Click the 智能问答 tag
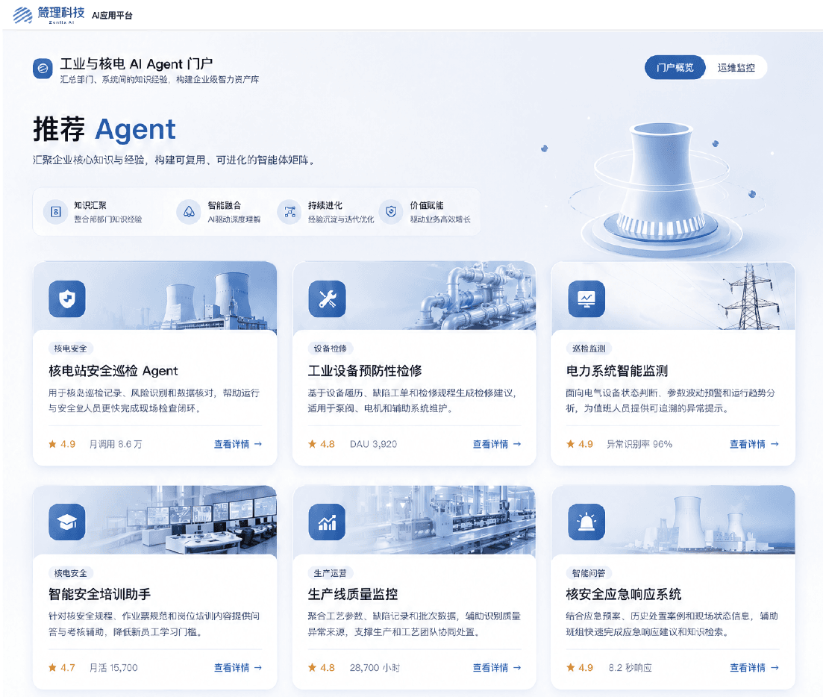The height and width of the screenshot is (697, 823). [x=589, y=573]
